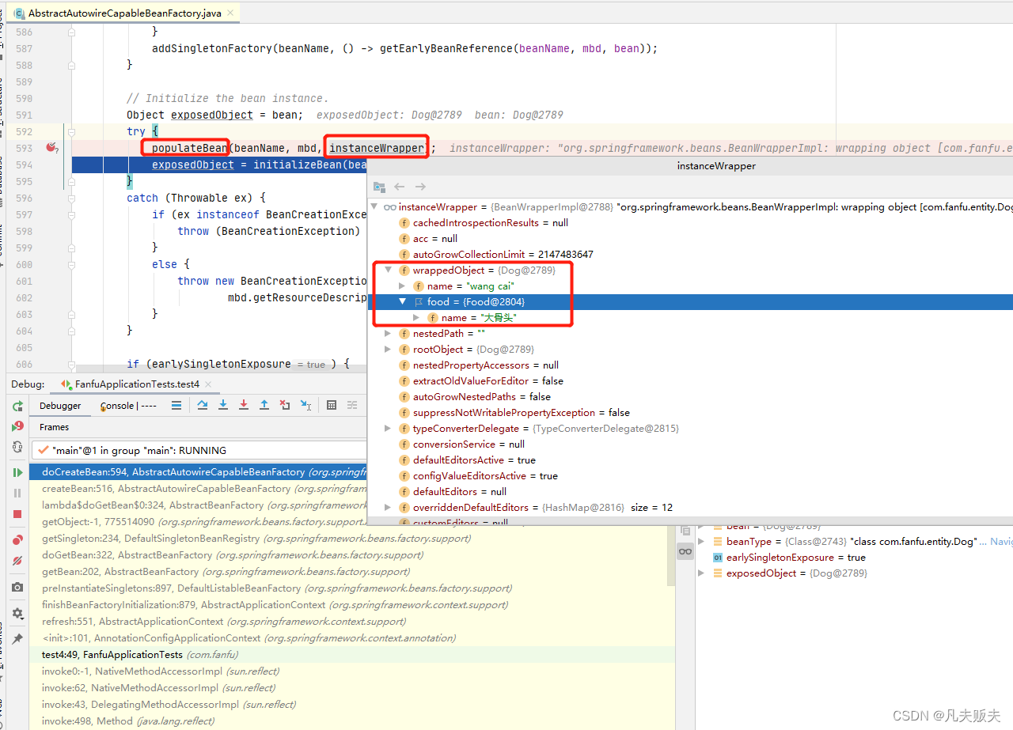Expand the typeConverterDelegate node
Image resolution: width=1013 pixels, height=730 pixels.
click(x=388, y=429)
